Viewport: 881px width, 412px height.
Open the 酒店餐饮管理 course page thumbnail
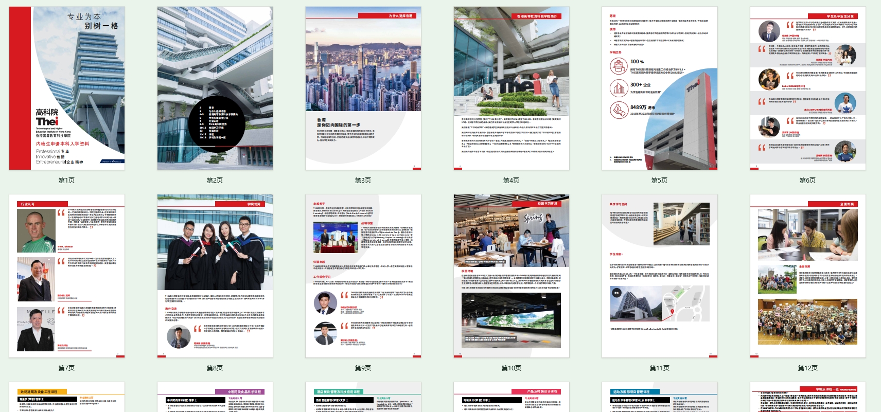pyautogui.click(x=363, y=399)
